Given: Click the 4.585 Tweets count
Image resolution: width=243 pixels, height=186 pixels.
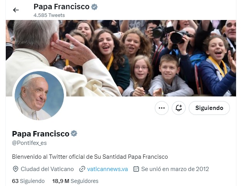Looking at the screenshot, I should [x=49, y=15].
